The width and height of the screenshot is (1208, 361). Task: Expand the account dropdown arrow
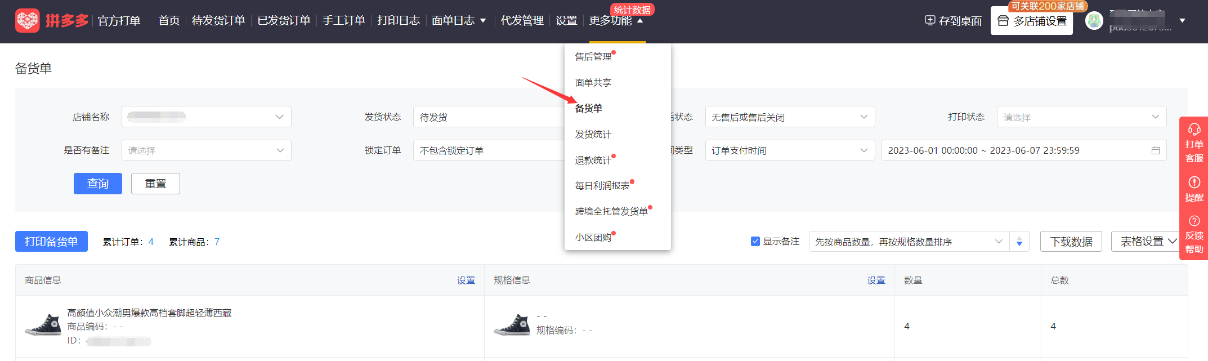point(1182,21)
